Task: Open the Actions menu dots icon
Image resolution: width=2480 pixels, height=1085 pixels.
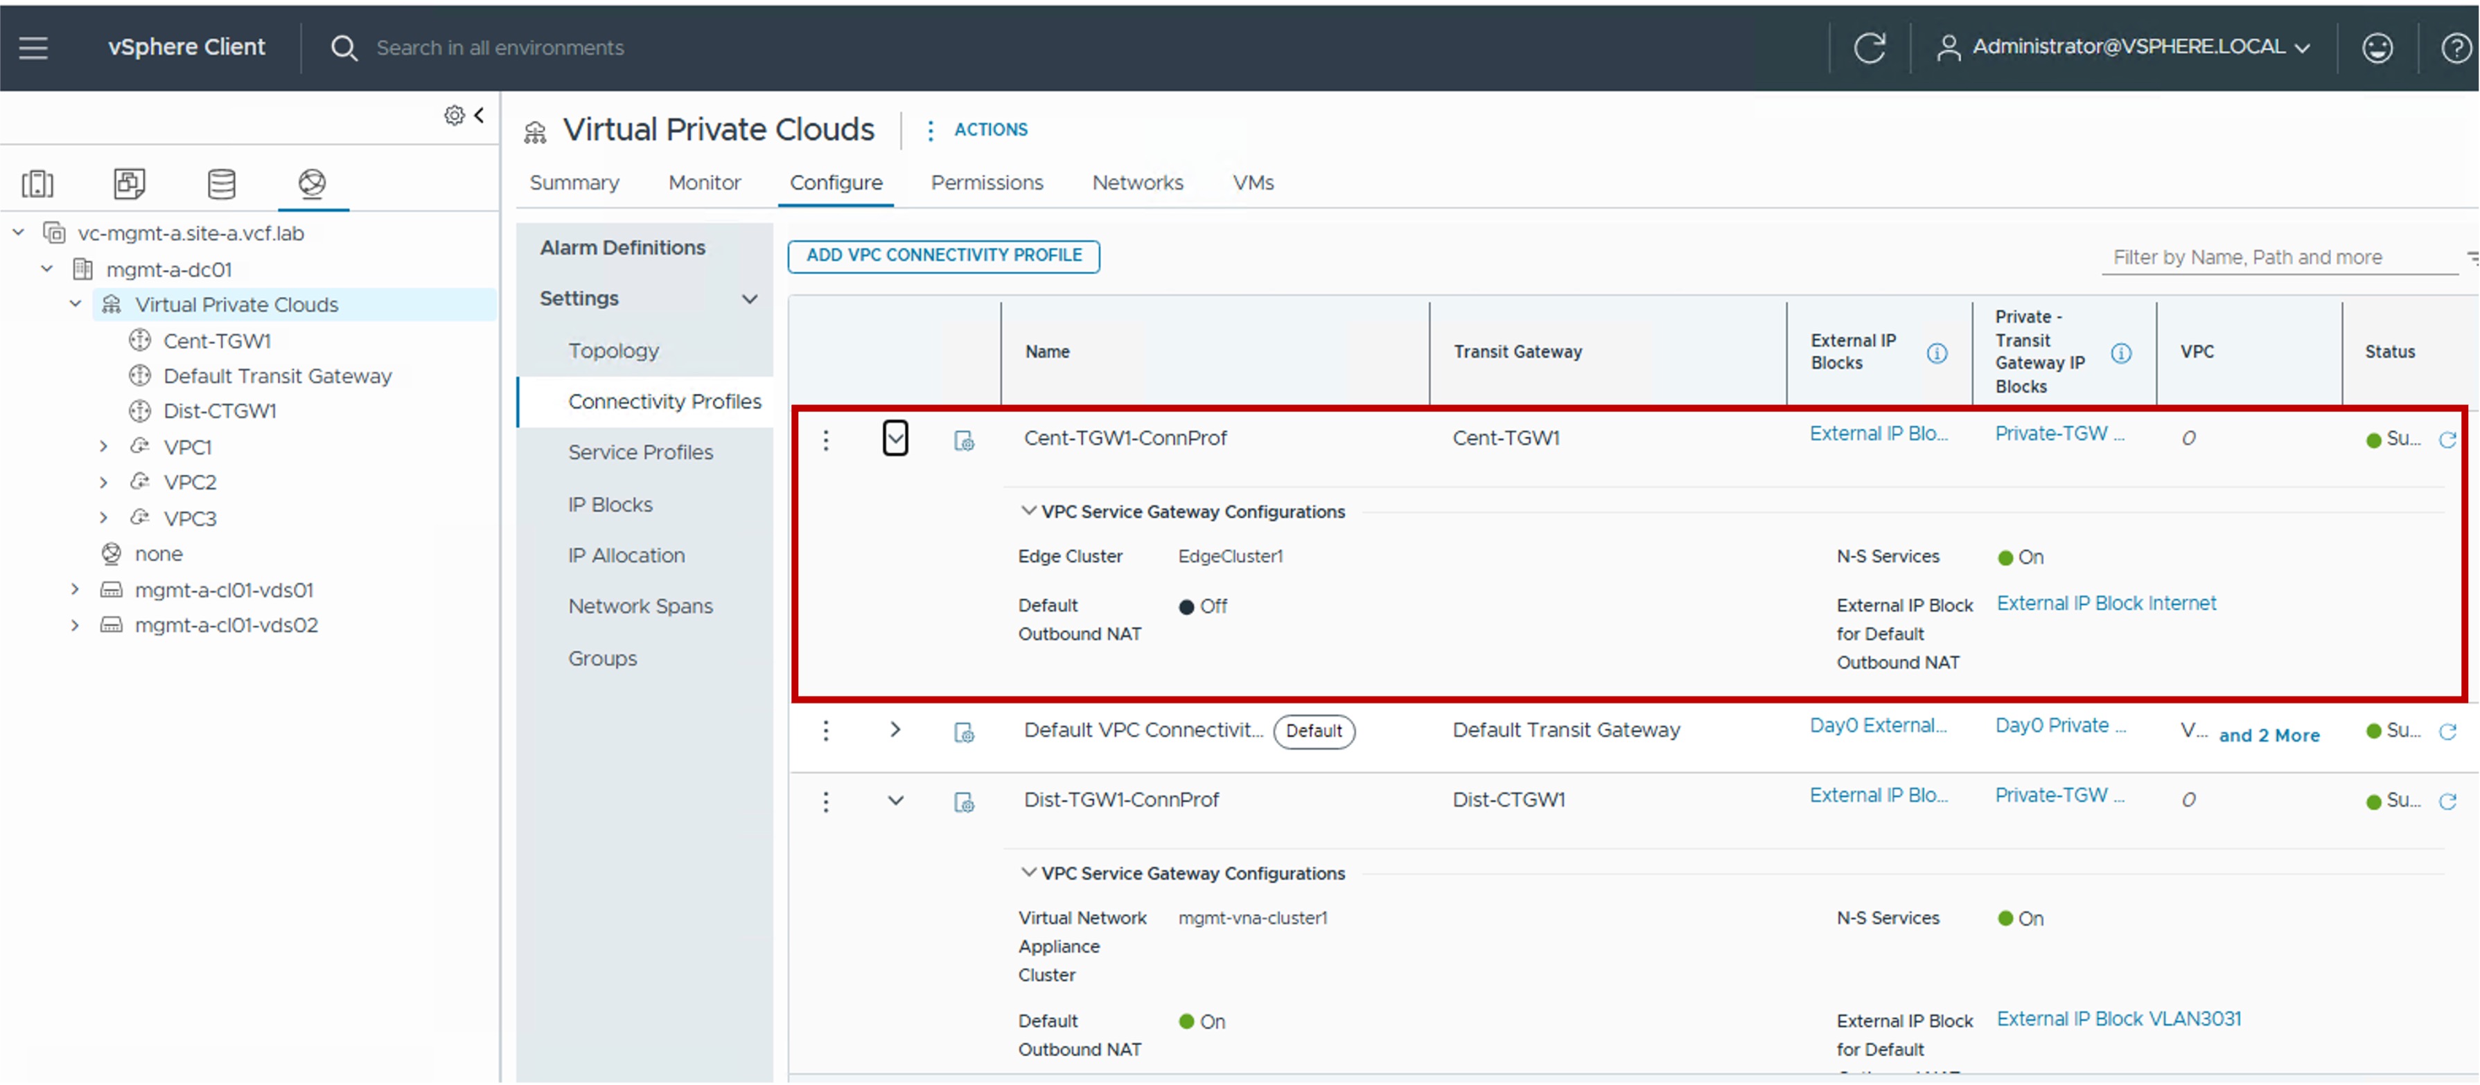Action: [929, 130]
